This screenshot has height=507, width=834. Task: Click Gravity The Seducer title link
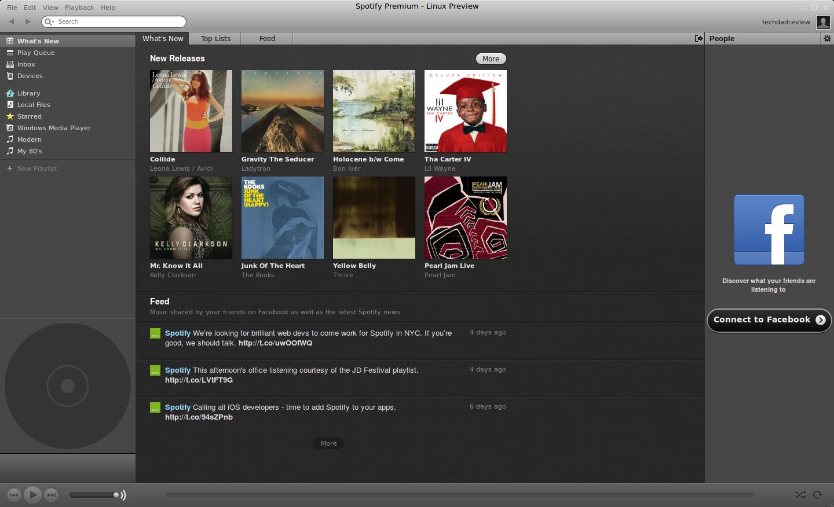[x=278, y=159]
